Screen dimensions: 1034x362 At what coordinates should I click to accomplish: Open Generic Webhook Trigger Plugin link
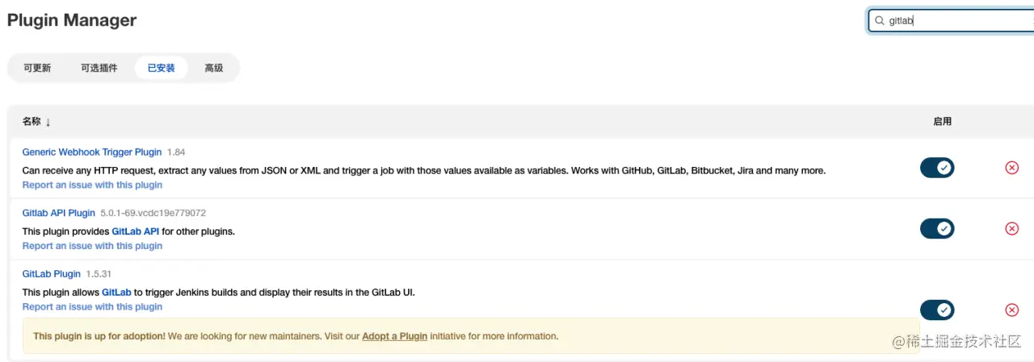coord(91,152)
